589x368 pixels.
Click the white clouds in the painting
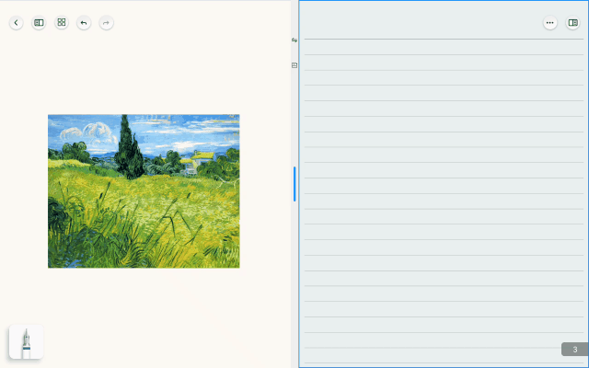point(89,132)
